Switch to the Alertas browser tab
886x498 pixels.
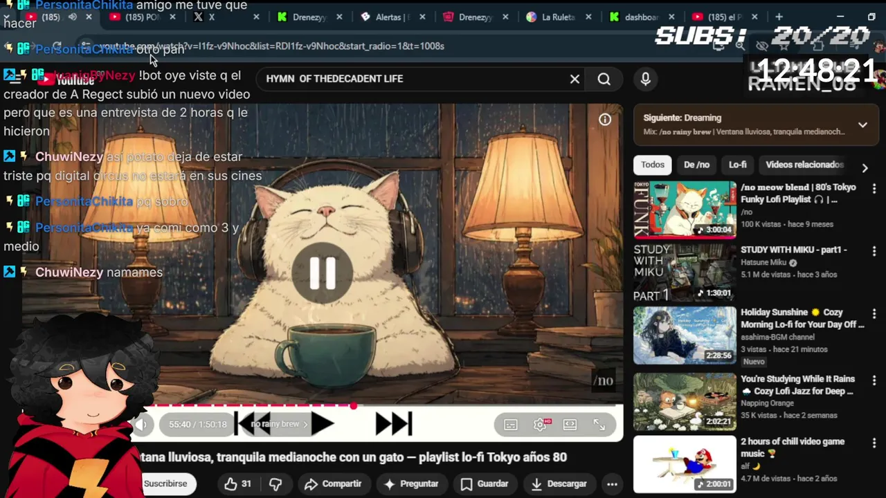(392, 17)
